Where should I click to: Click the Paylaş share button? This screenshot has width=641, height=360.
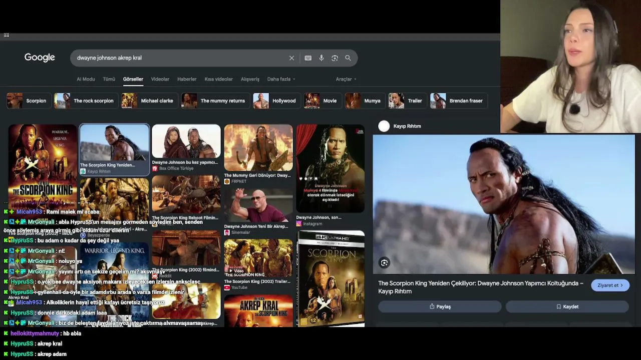coord(440,306)
